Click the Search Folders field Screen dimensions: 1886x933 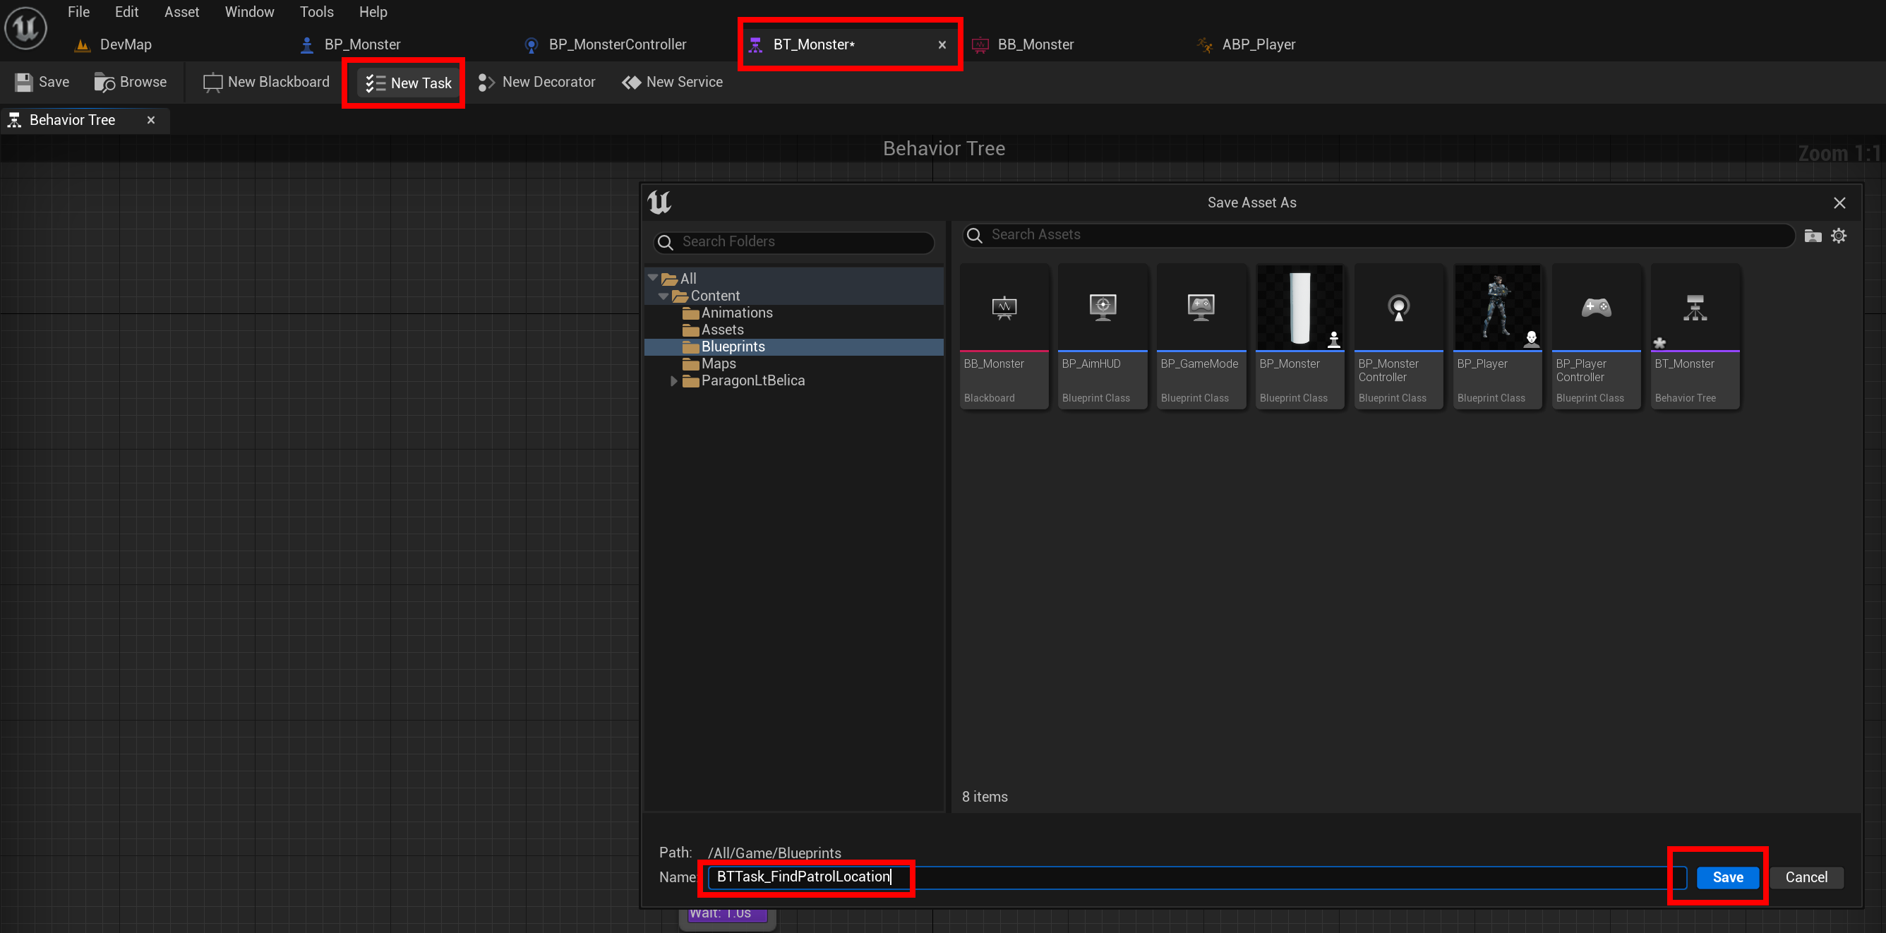793,241
